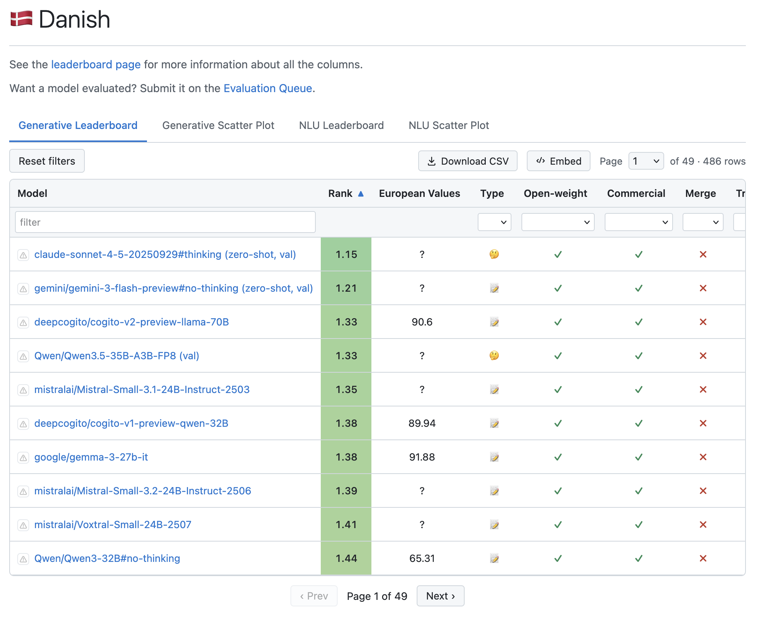This screenshot has width=762, height=621.
Task: Download the leaderboard as CSV
Action: click(468, 161)
